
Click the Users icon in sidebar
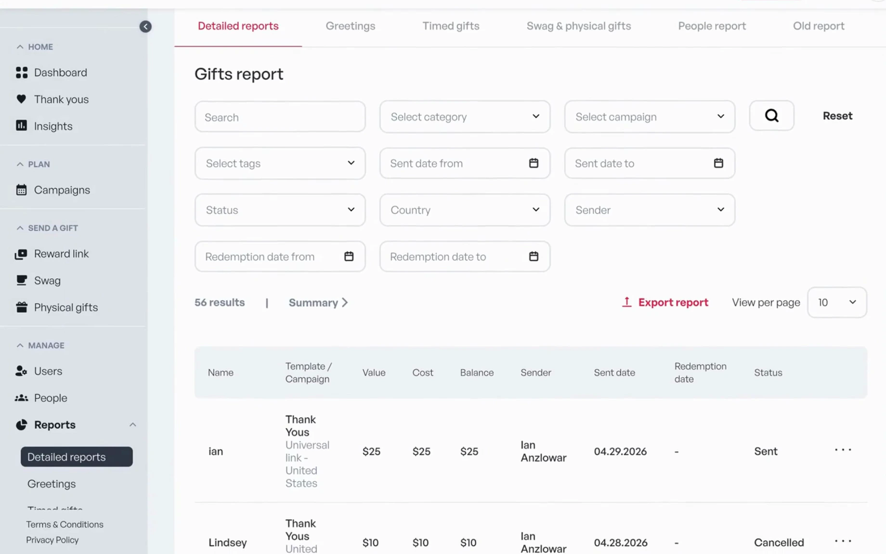21,371
